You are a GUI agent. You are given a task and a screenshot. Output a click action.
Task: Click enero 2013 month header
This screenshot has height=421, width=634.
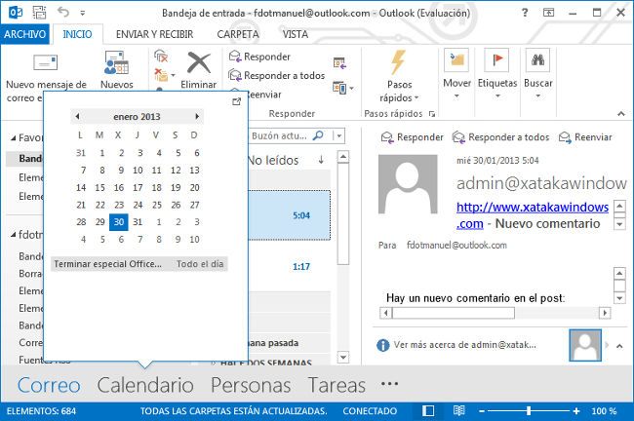pyautogui.click(x=137, y=117)
